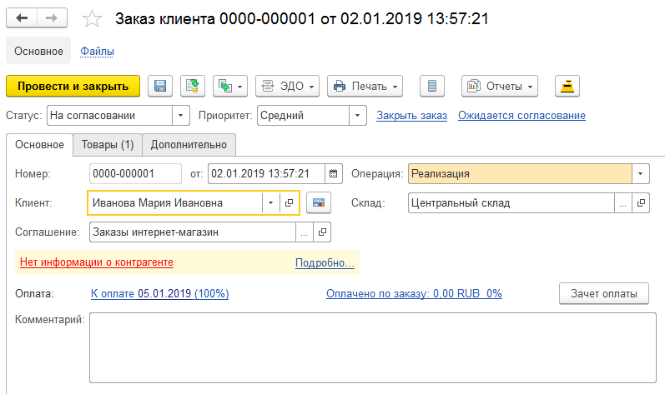The image size is (665, 394).
Task: Open the Закрыть заказ link
Action: [411, 116]
